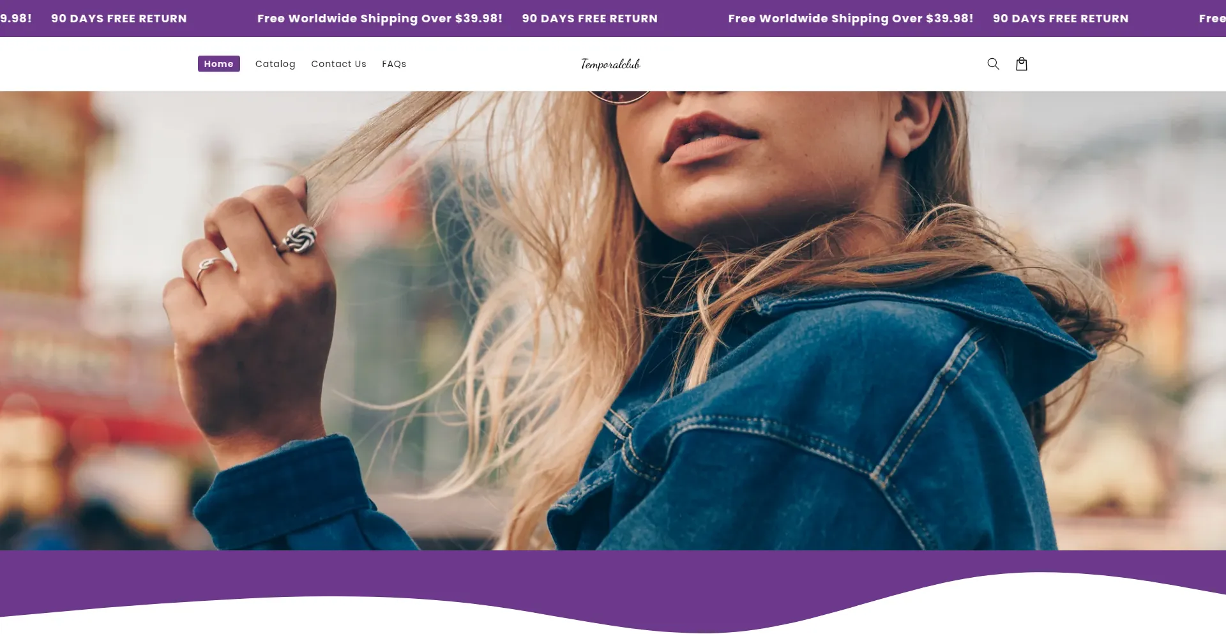
Task: Click the middle '90 DAYS FREE RETURN' announcement
Action: pos(589,19)
